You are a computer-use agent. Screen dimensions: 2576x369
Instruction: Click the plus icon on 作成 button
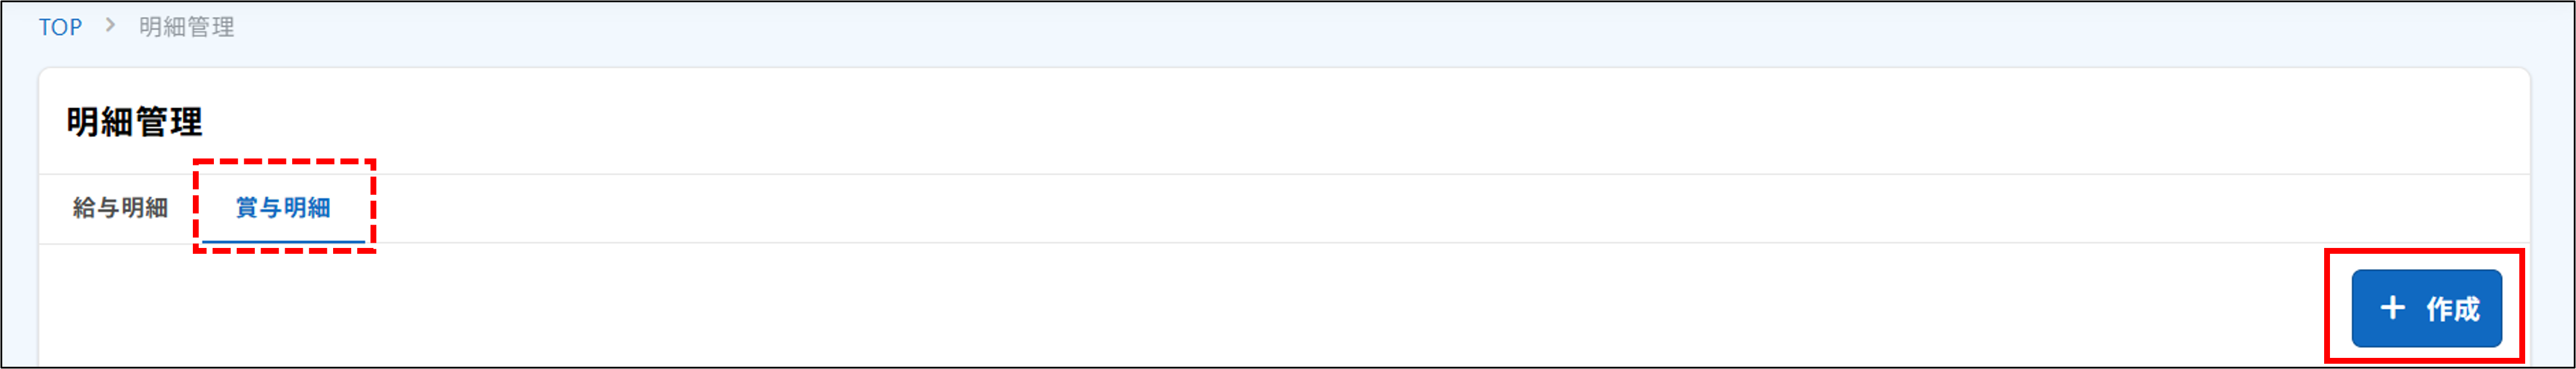tap(2391, 308)
